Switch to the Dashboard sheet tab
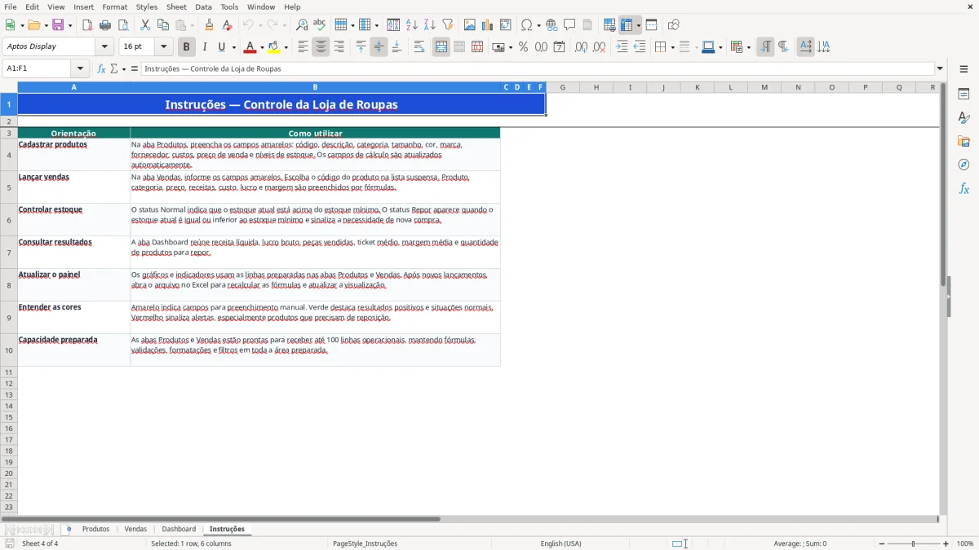This screenshot has width=979, height=550. point(179,530)
